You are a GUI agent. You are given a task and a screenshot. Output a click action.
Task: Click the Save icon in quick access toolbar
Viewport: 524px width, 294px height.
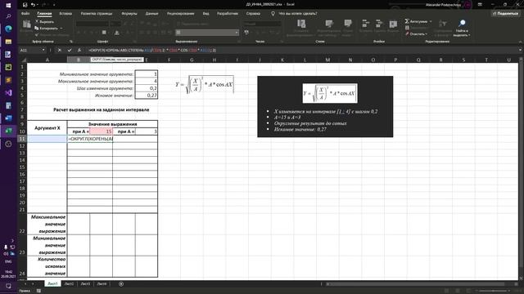[x=25, y=5]
